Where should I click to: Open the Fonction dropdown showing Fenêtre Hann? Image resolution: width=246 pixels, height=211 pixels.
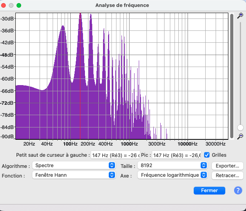(x=74, y=175)
